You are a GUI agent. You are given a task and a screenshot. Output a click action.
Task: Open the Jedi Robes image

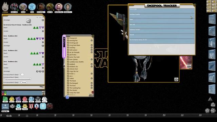pyautogui.click(x=73, y=55)
